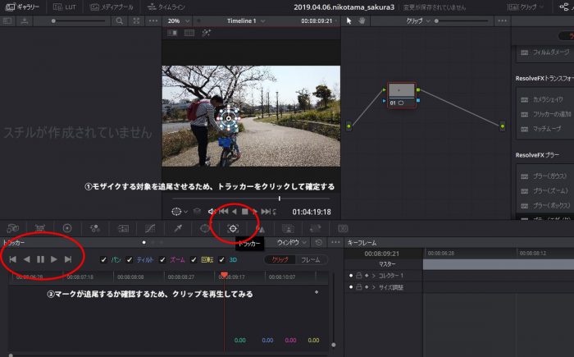The height and width of the screenshot is (357, 574).
Task: Open the Blur palette triangle icon
Action: tap(260, 229)
